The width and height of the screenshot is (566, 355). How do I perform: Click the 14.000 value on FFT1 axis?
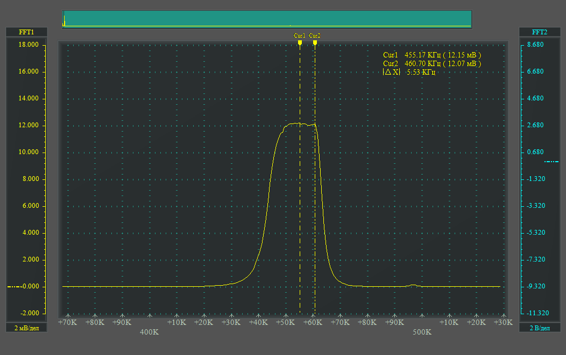(x=29, y=98)
